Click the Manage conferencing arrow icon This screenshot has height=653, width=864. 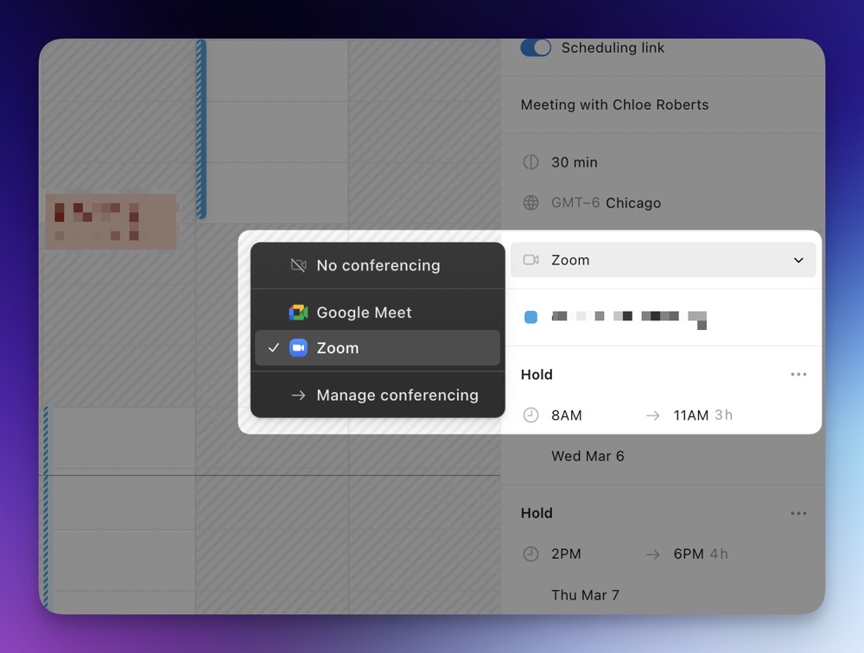298,395
